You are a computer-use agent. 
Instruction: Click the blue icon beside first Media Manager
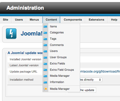45,76
